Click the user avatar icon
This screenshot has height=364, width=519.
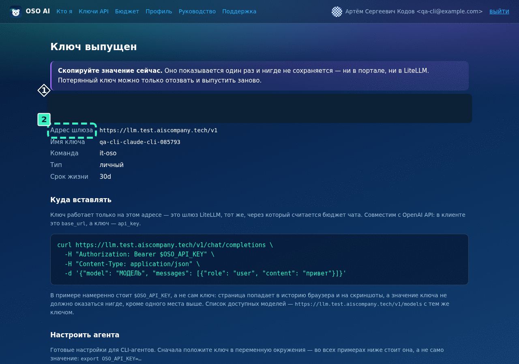(x=337, y=12)
